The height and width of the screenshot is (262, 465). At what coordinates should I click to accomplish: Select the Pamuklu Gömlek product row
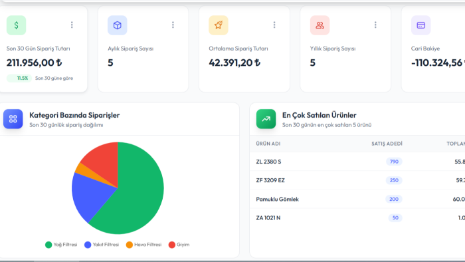[357, 199]
